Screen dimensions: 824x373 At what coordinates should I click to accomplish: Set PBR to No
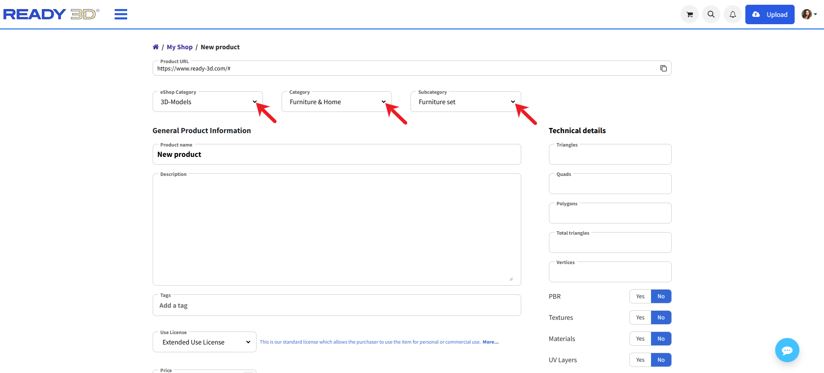661,296
